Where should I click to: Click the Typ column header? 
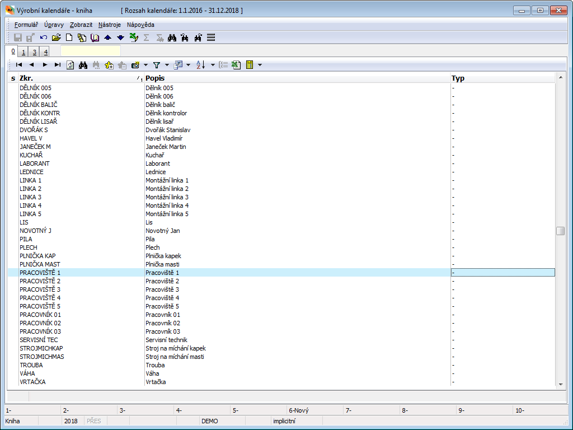[x=458, y=78]
